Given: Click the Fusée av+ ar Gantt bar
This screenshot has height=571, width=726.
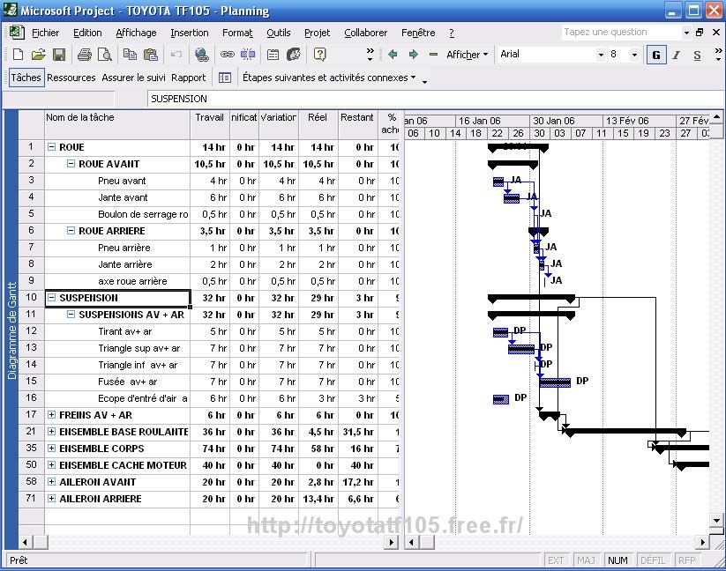Looking at the screenshot, I should (555, 382).
